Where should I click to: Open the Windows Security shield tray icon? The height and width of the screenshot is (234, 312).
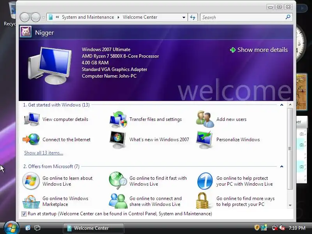[257, 227]
